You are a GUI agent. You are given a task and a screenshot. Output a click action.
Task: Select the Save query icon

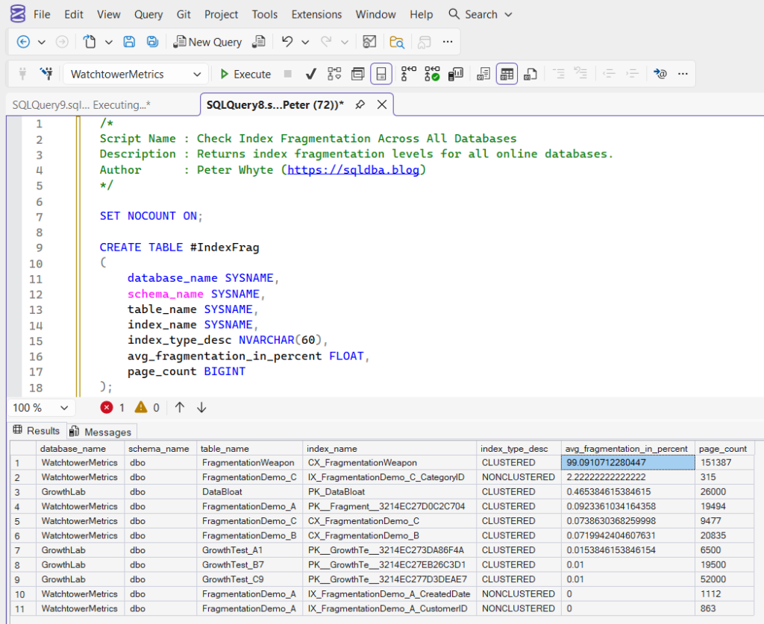tap(130, 42)
